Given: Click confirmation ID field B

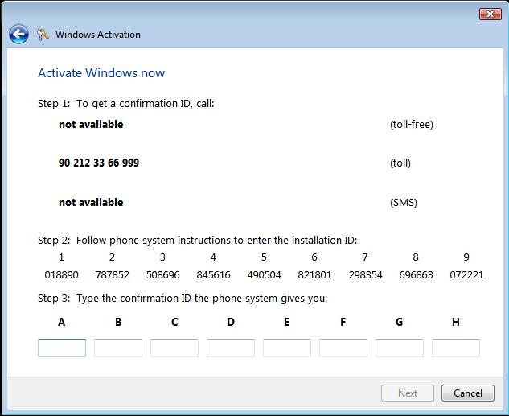Looking at the screenshot, I should tap(118, 348).
